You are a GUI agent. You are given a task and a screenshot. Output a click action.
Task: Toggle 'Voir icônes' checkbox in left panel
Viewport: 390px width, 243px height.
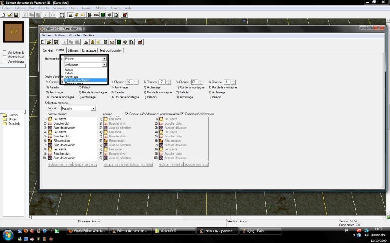pyautogui.click(x=4, y=52)
